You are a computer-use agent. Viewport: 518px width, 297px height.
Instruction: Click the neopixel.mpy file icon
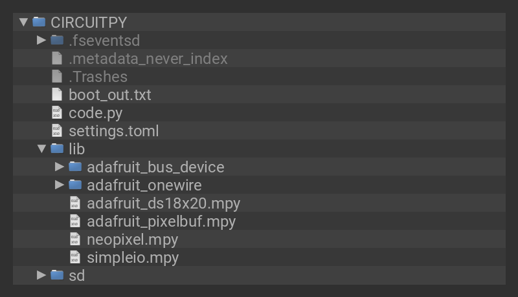75,240
